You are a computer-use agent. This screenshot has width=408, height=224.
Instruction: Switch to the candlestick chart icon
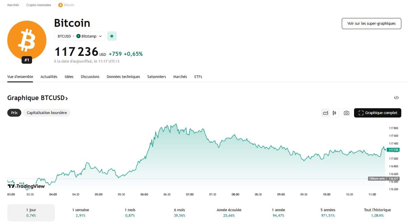point(335,113)
